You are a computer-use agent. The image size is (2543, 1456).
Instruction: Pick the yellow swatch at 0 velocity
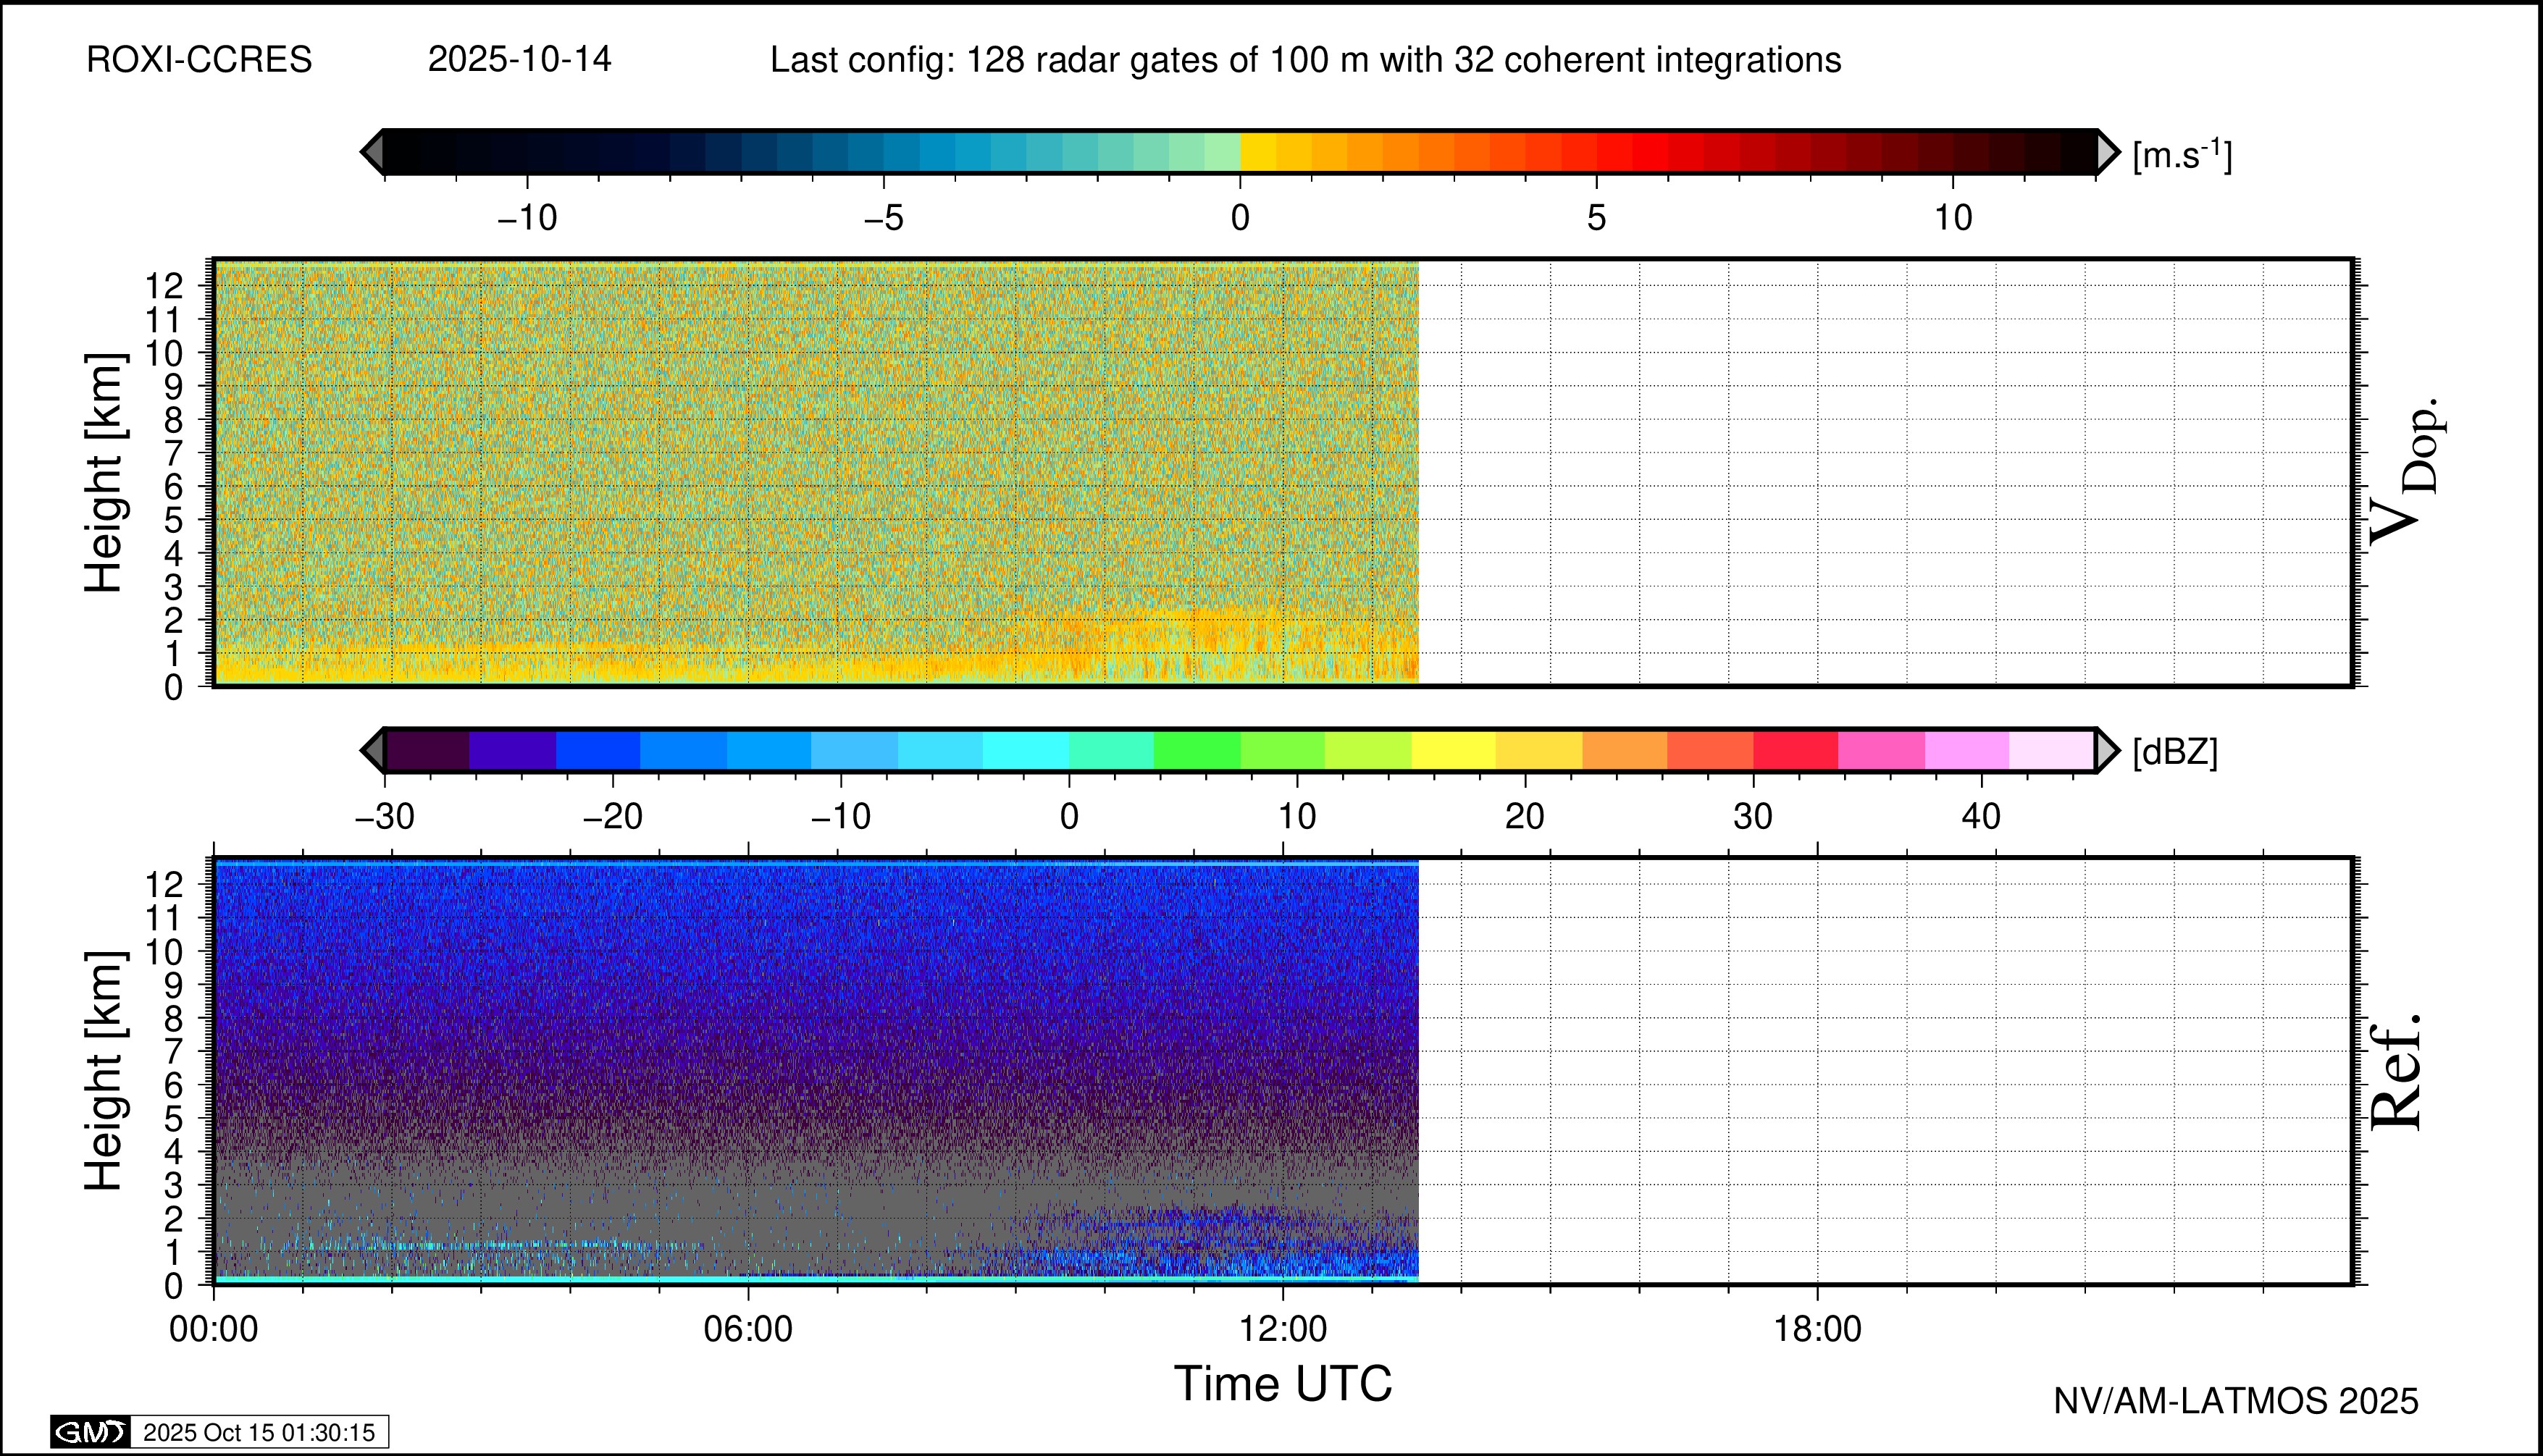1259,152
